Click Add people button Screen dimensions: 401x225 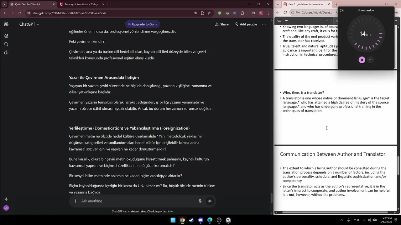point(246,24)
